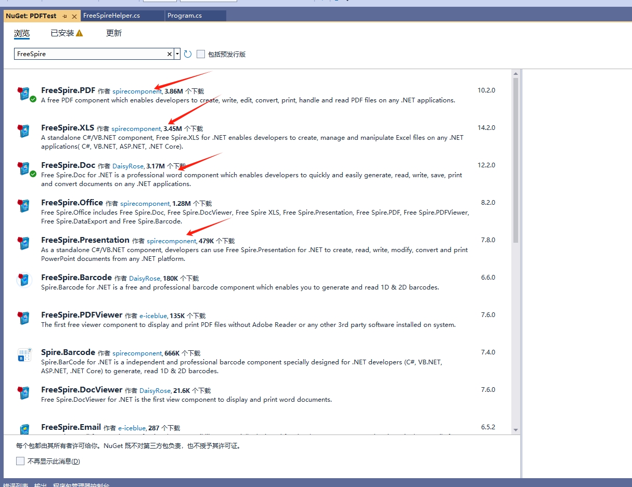Image resolution: width=632 pixels, height=487 pixels.
Task: Click the FreeSpire.Office package icon
Action: point(22,206)
